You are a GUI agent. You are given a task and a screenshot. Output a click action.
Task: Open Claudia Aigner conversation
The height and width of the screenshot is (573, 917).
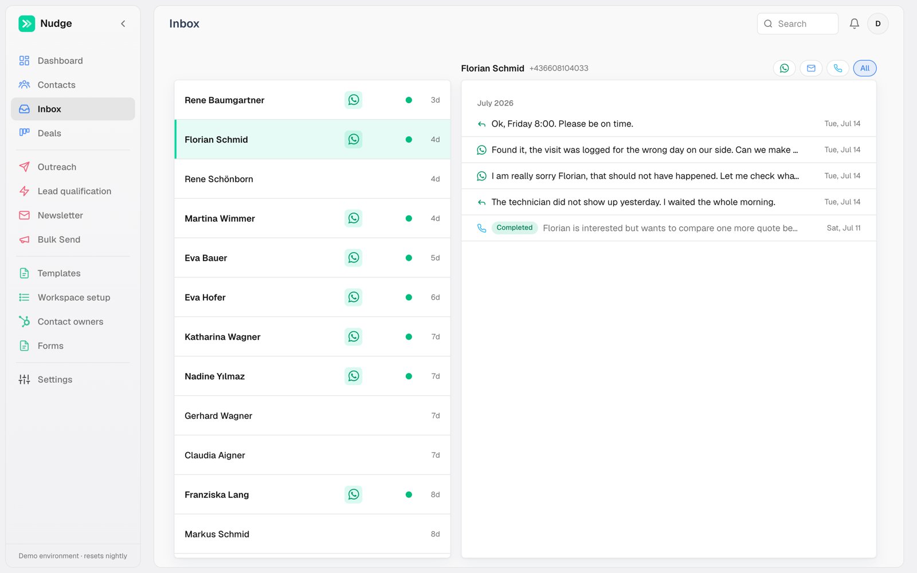point(312,456)
